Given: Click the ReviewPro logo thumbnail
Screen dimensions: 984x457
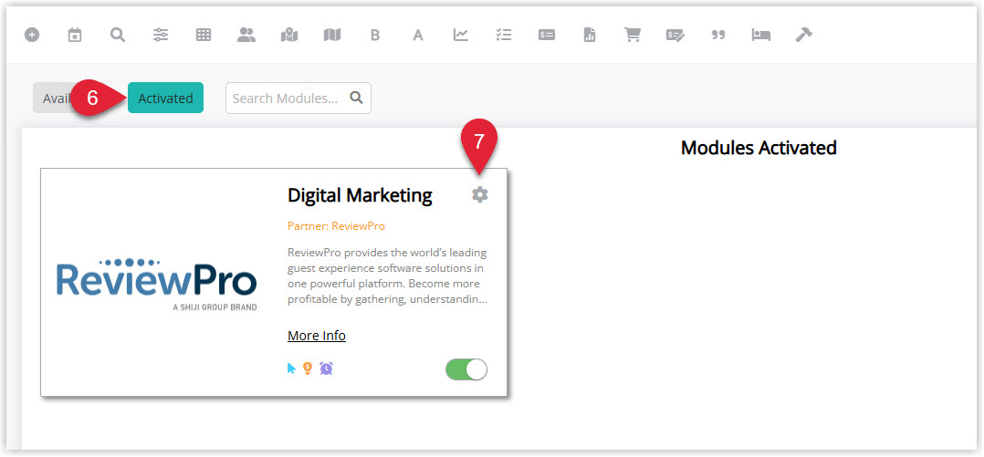Looking at the screenshot, I should click(x=155, y=284).
